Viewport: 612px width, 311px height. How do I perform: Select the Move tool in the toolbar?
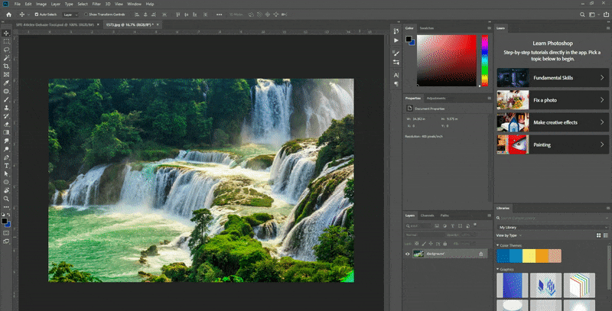click(x=6, y=33)
